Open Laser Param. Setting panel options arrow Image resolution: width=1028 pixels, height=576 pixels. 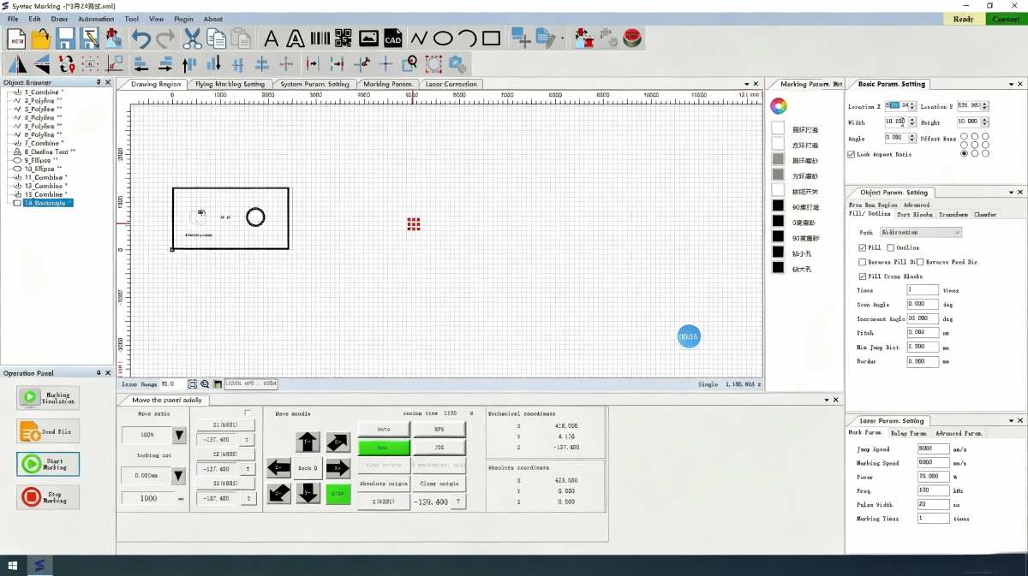1012,421
